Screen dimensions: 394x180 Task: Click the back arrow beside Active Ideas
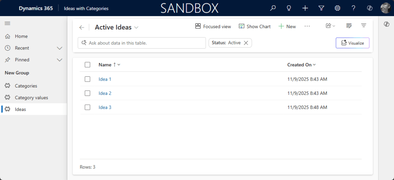[82, 27]
